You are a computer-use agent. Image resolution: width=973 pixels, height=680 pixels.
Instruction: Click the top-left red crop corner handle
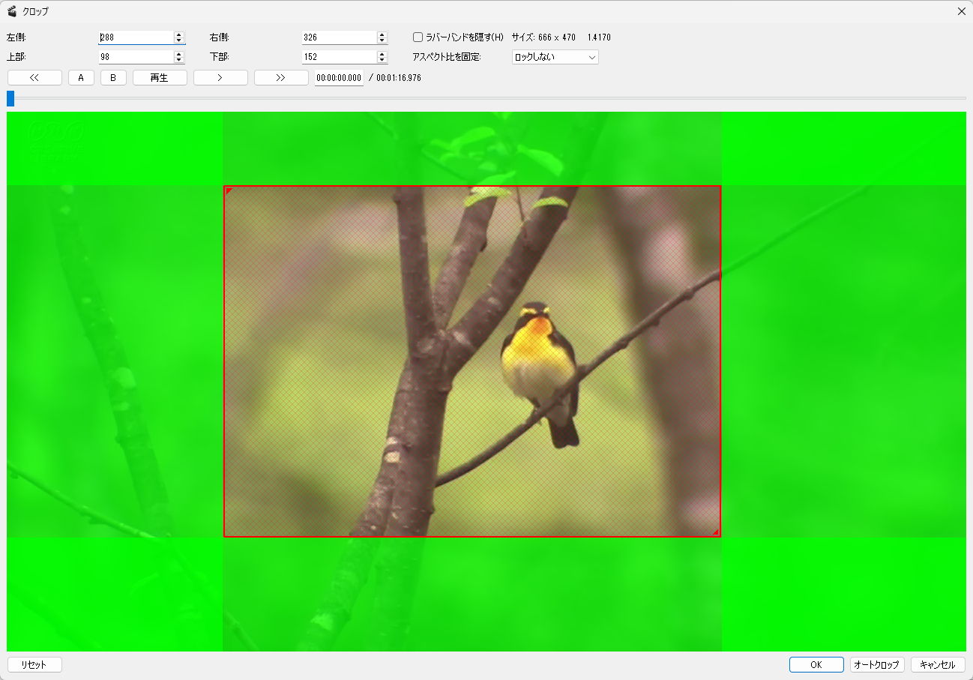pos(229,190)
